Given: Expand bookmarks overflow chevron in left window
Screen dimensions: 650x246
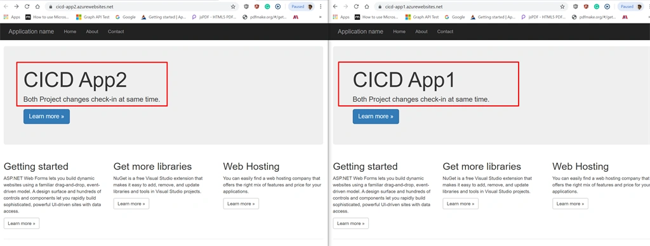Looking at the screenshot, I should pyautogui.click(x=320, y=17).
